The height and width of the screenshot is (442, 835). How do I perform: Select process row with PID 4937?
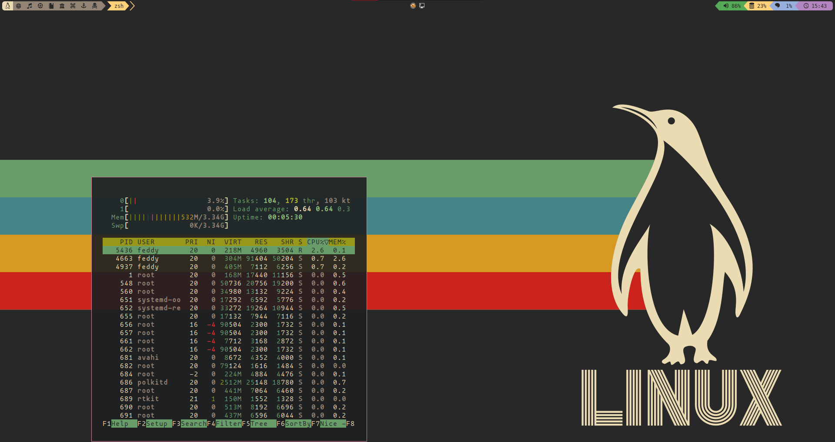(x=229, y=267)
